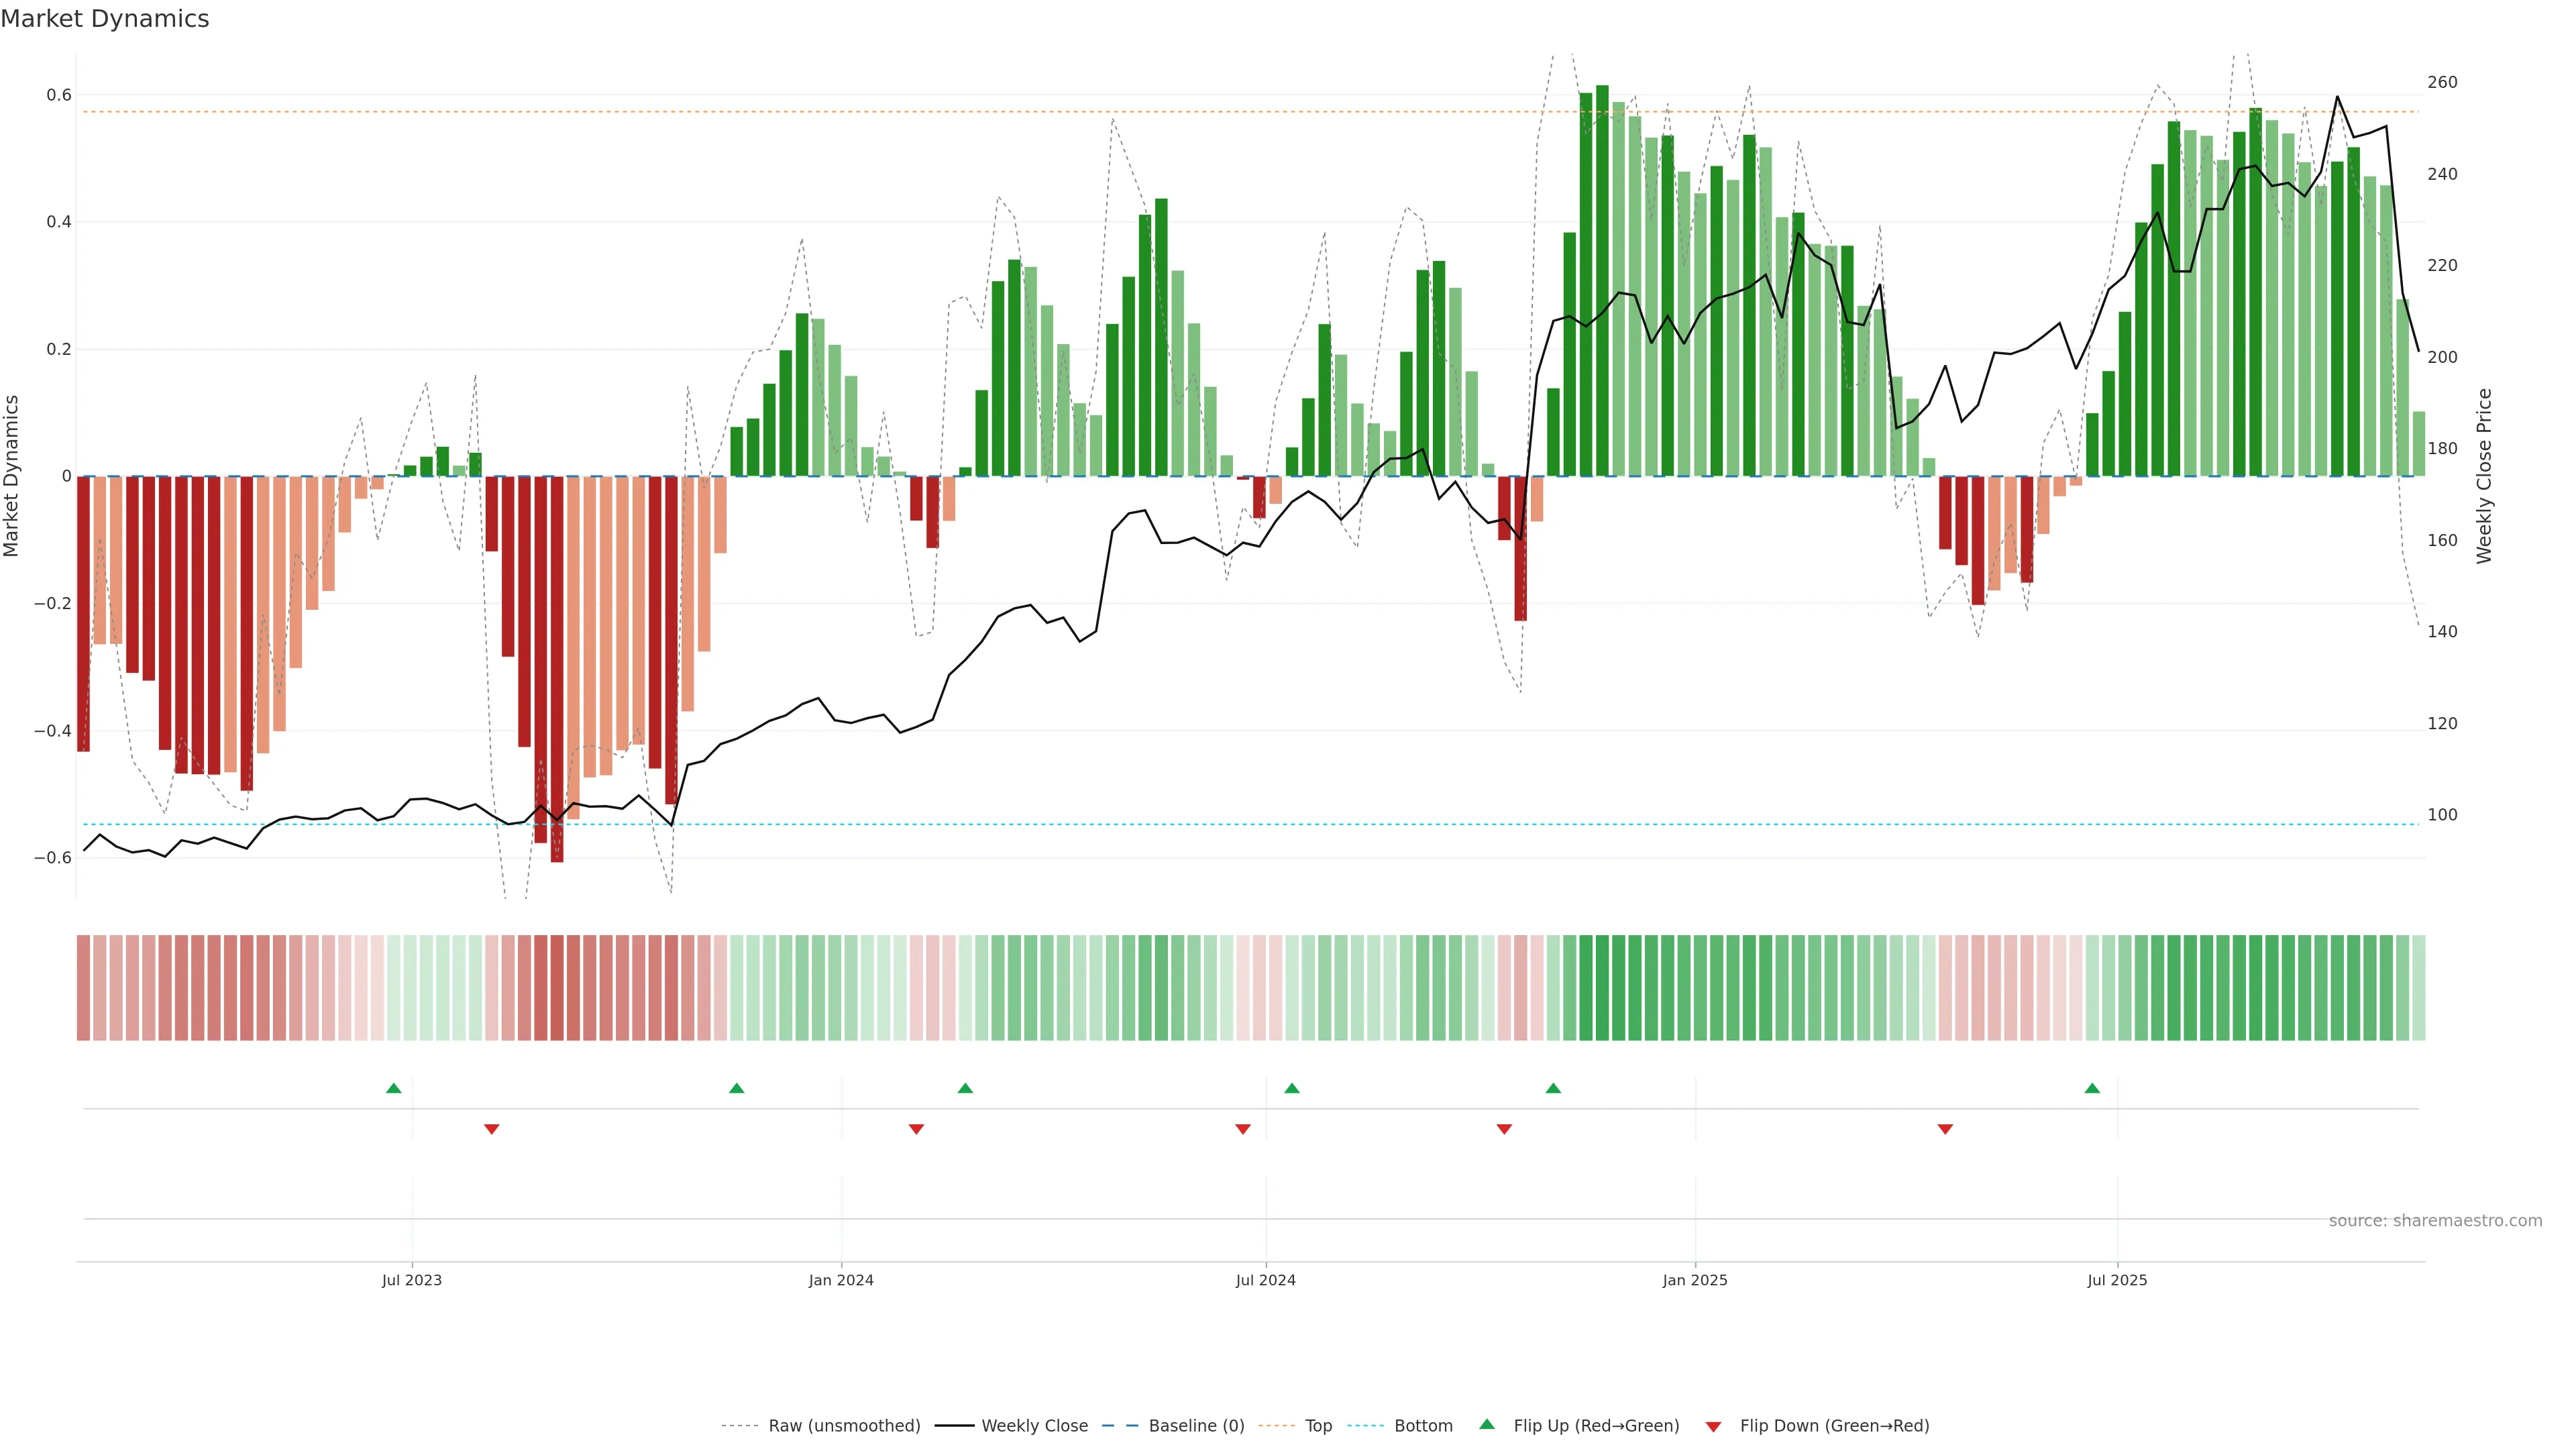Click the Weekly Close Price axis title
Screen dimensions: 2576x1449
(x=2484, y=476)
